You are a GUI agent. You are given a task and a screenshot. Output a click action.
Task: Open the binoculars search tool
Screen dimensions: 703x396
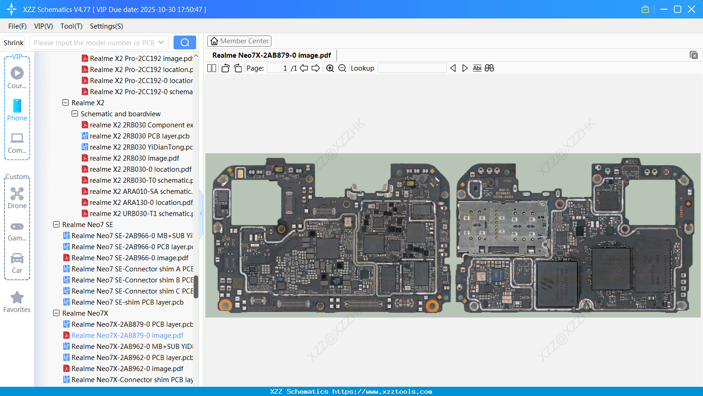[x=489, y=68]
